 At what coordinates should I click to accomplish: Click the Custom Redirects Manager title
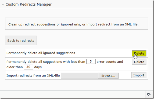point(28,4)
